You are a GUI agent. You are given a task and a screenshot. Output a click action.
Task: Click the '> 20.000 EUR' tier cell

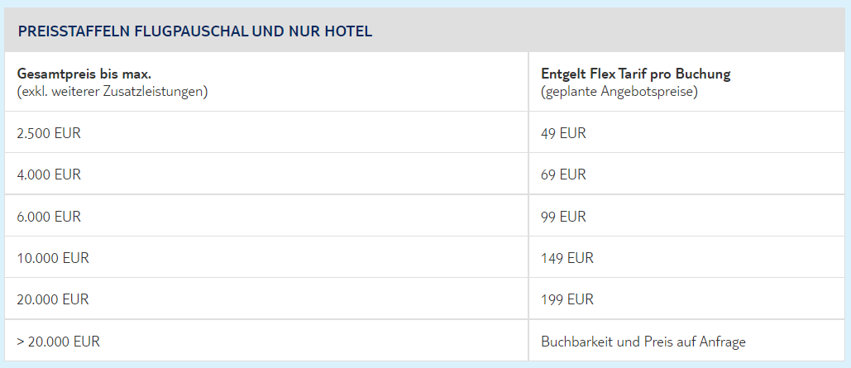(x=59, y=341)
